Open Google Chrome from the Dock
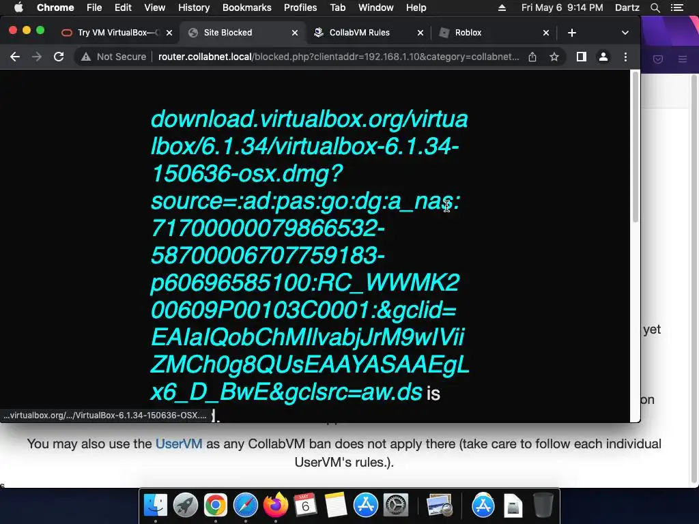Image resolution: width=699 pixels, height=524 pixels. pyautogui.click(x=216, y=506)
